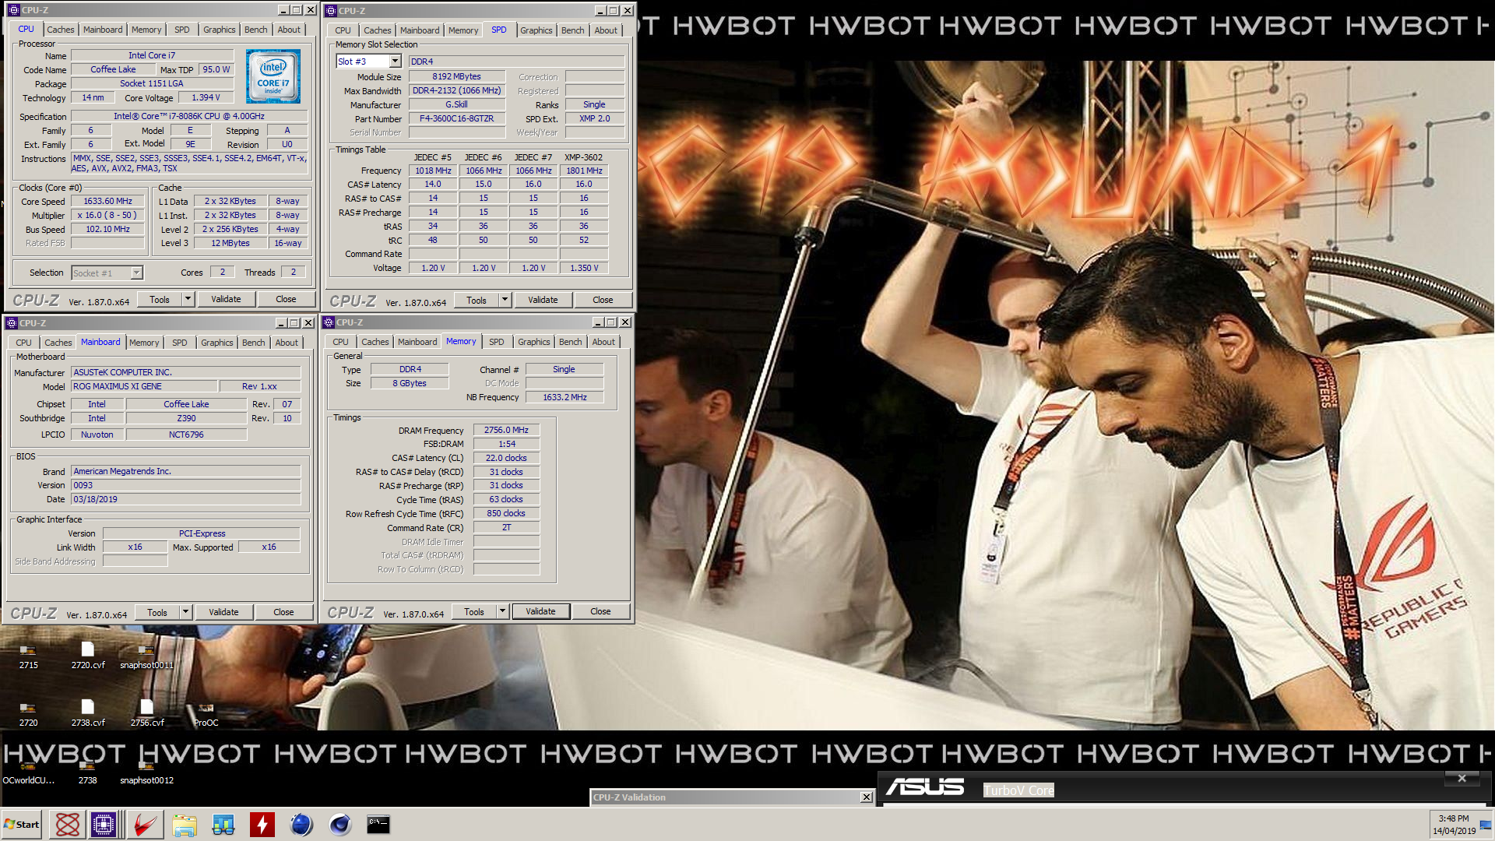
Task: Launch the red lightning bolt taskbar app
Action: [262, 824]
